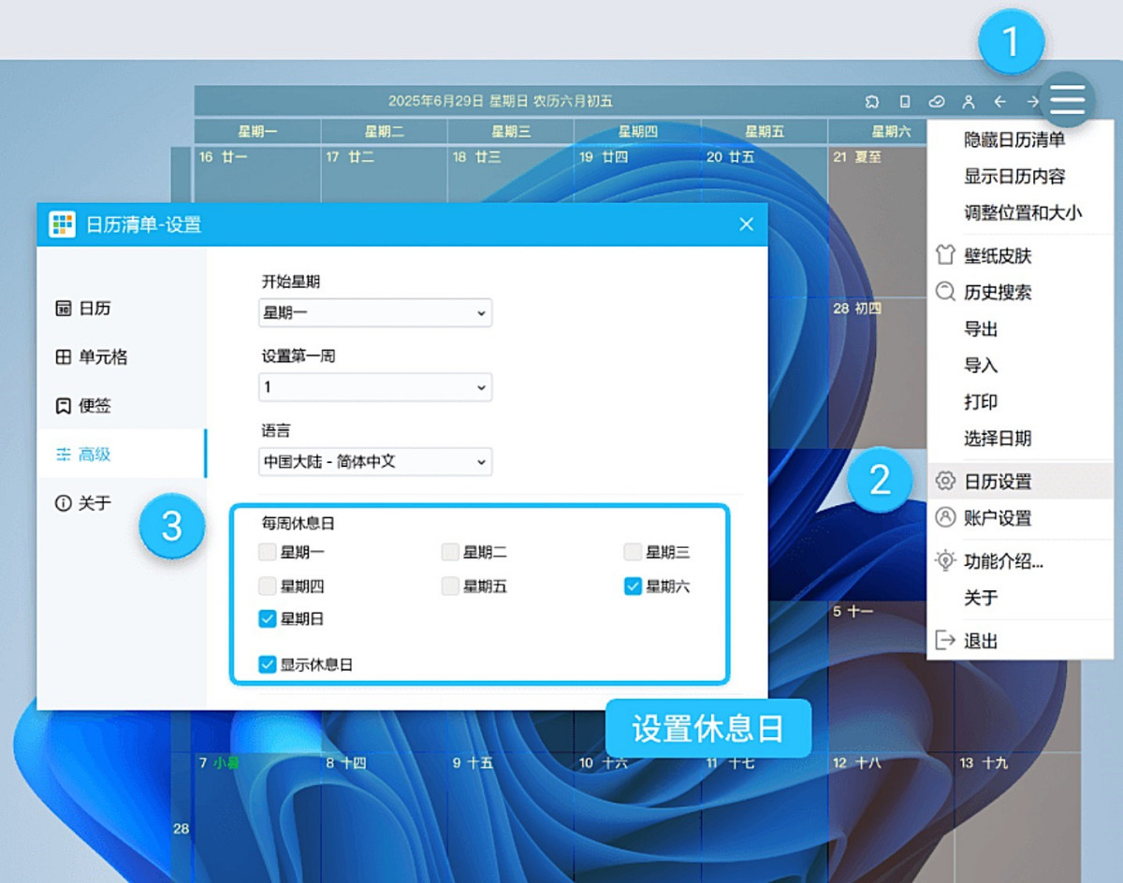
Task: Expand the 设置第一周 dropdown
Action: click(374, 387)
